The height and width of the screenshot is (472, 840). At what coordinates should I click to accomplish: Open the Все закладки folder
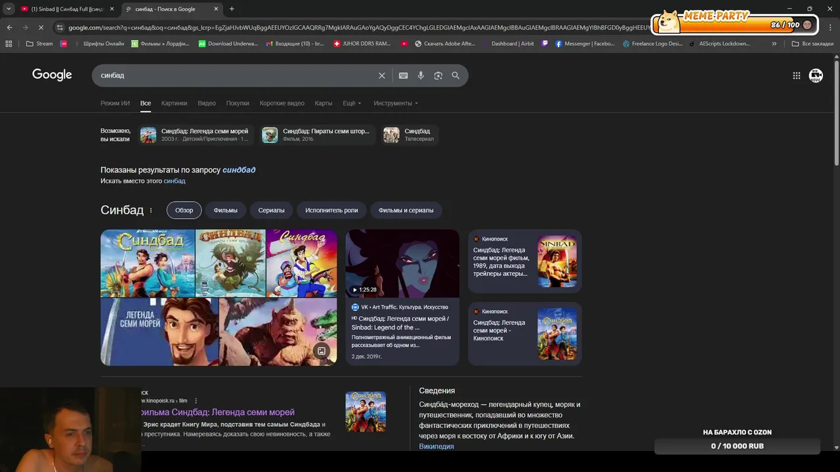[x=812, y=44]
